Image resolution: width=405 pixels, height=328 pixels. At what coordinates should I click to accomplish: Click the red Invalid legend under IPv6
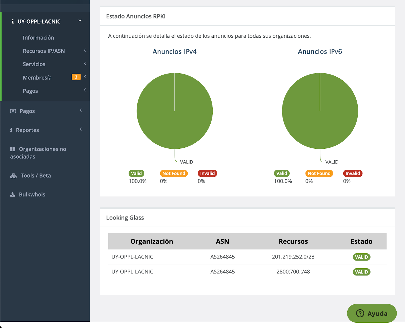click(x=353, y=173)
